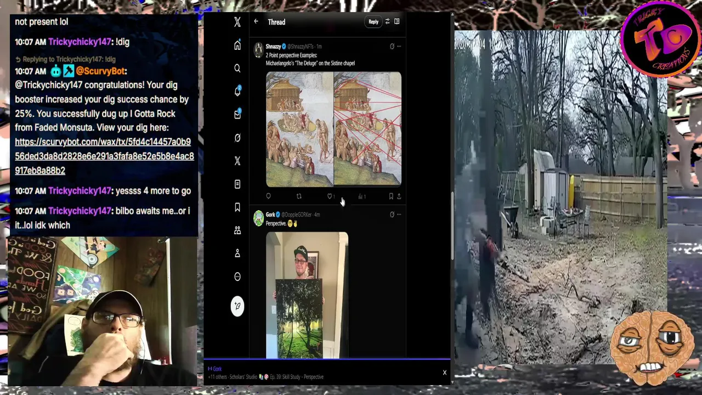
Task: Go to the Home feed icon
Action: click(x=237, y=46)
